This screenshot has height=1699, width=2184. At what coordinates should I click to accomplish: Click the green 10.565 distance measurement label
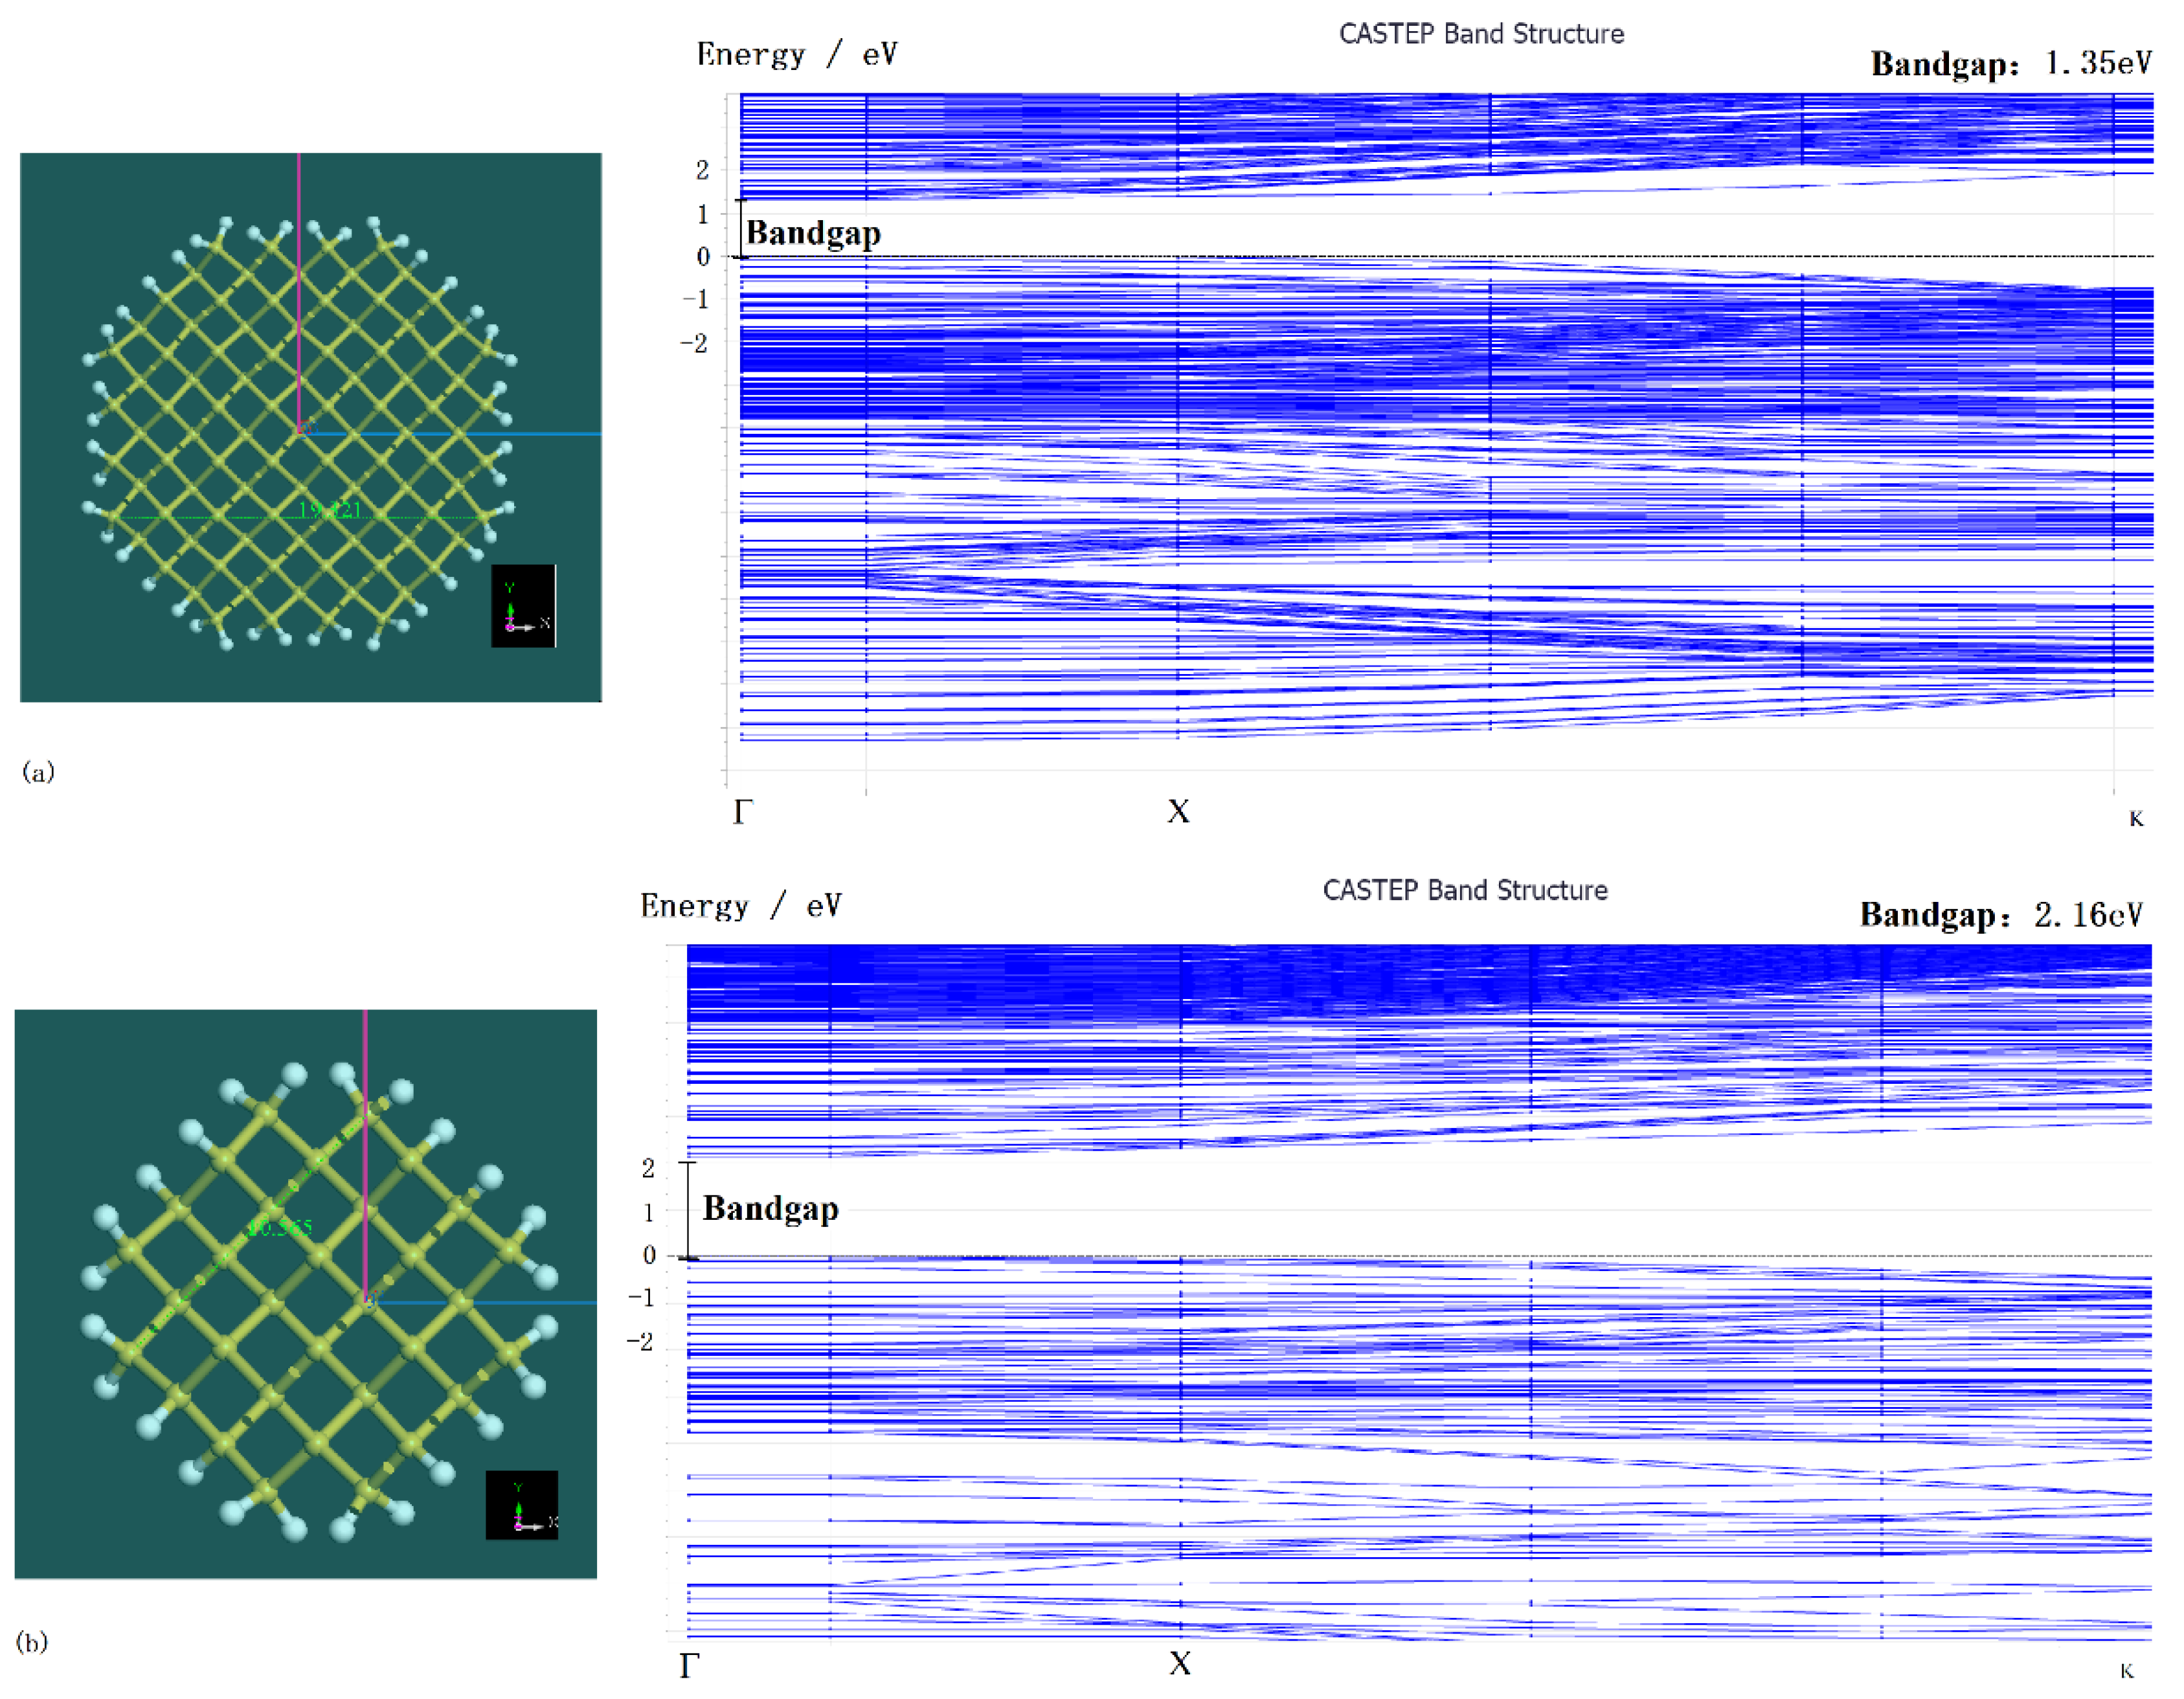[x=280, y=1227]
